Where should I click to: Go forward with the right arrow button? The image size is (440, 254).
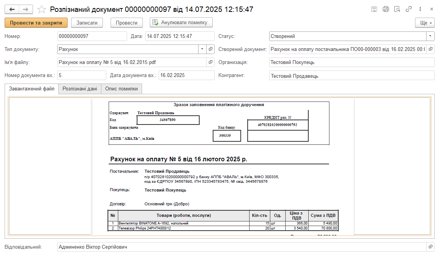click(x=26, y=9)
